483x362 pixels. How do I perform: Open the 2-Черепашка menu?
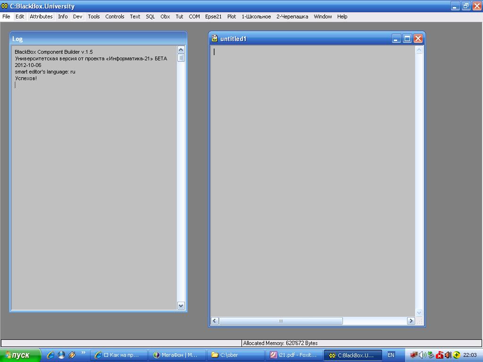click(x=292, y=16)
